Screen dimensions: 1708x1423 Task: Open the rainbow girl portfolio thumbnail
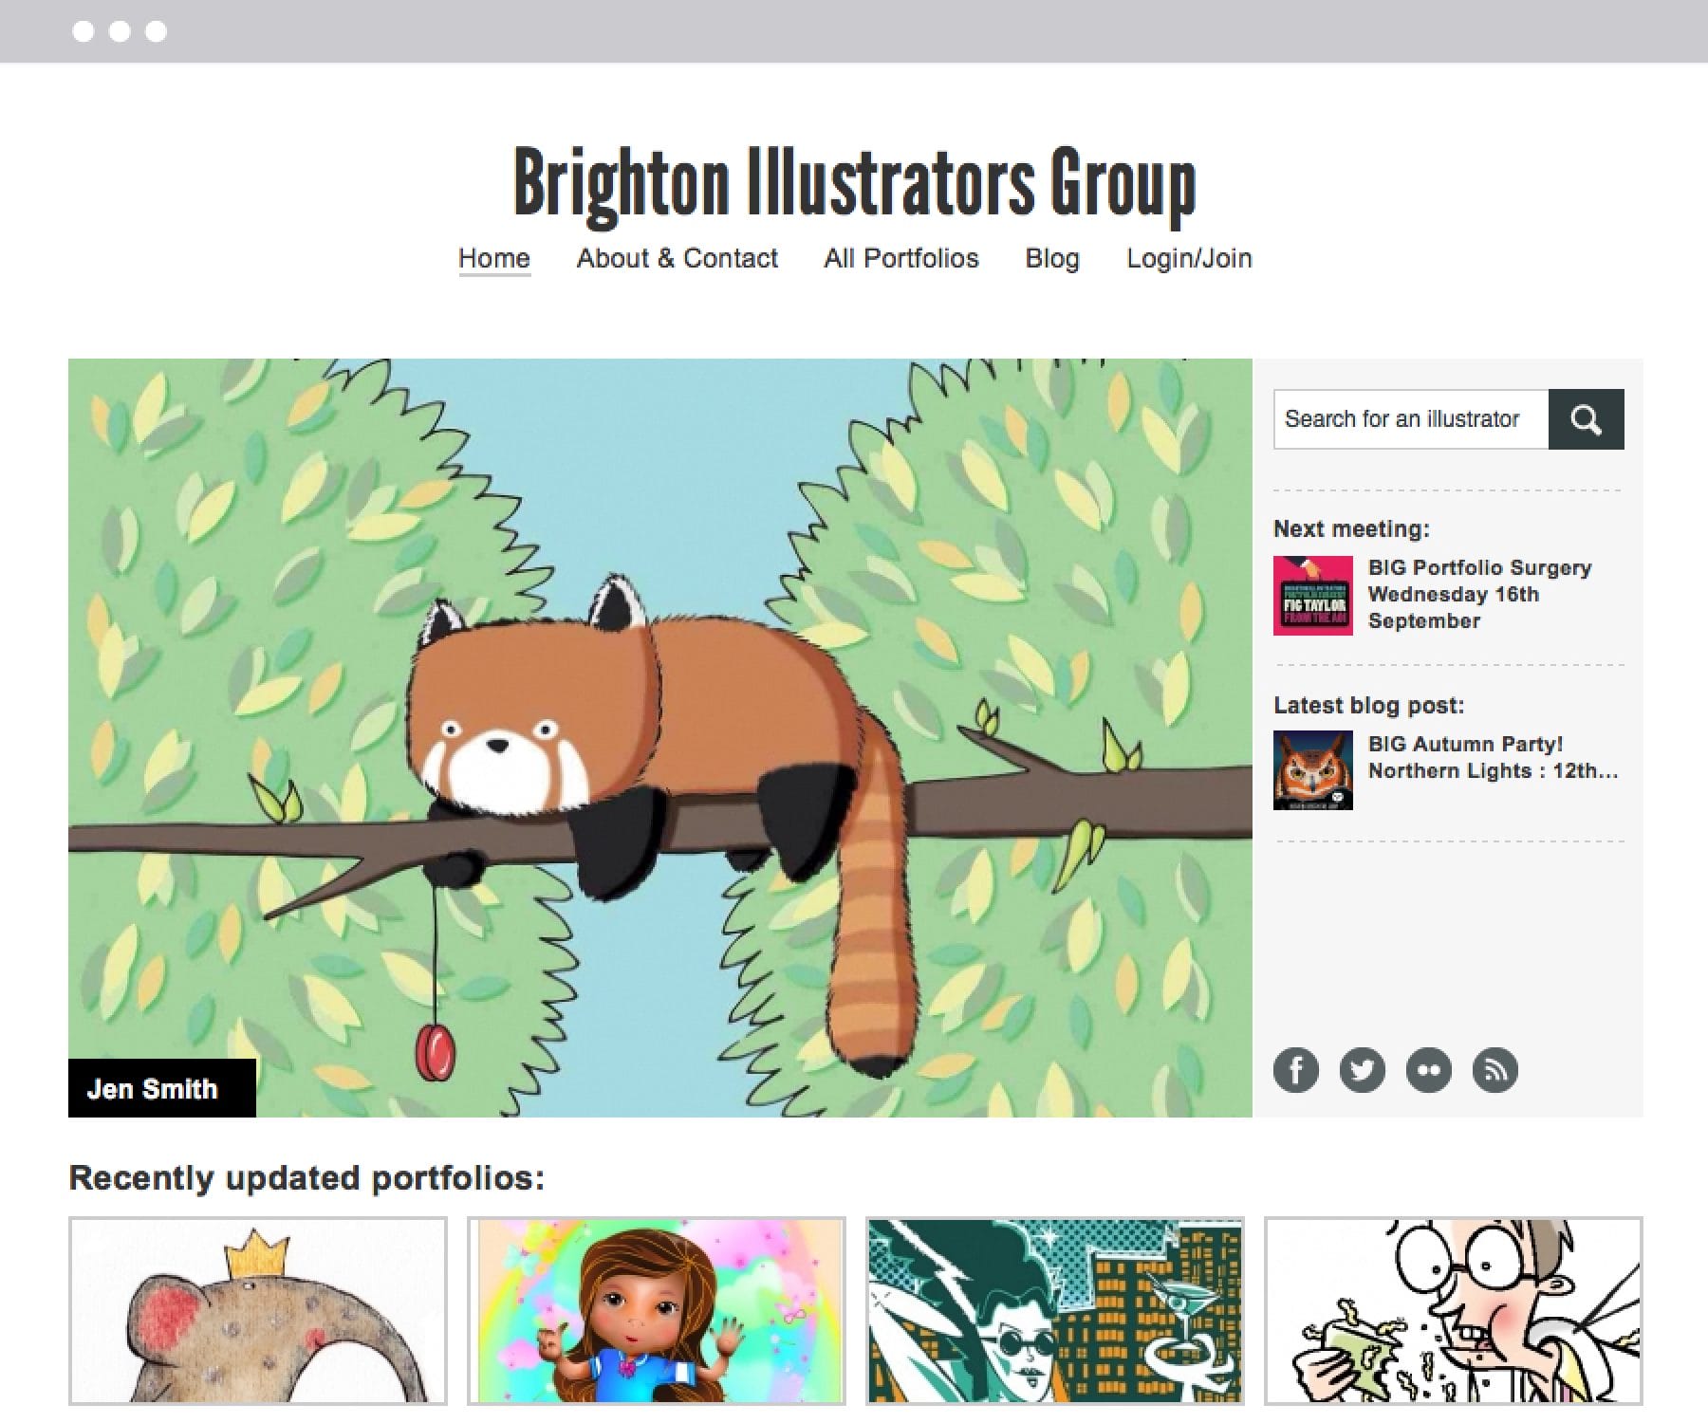coord(656,1310)
